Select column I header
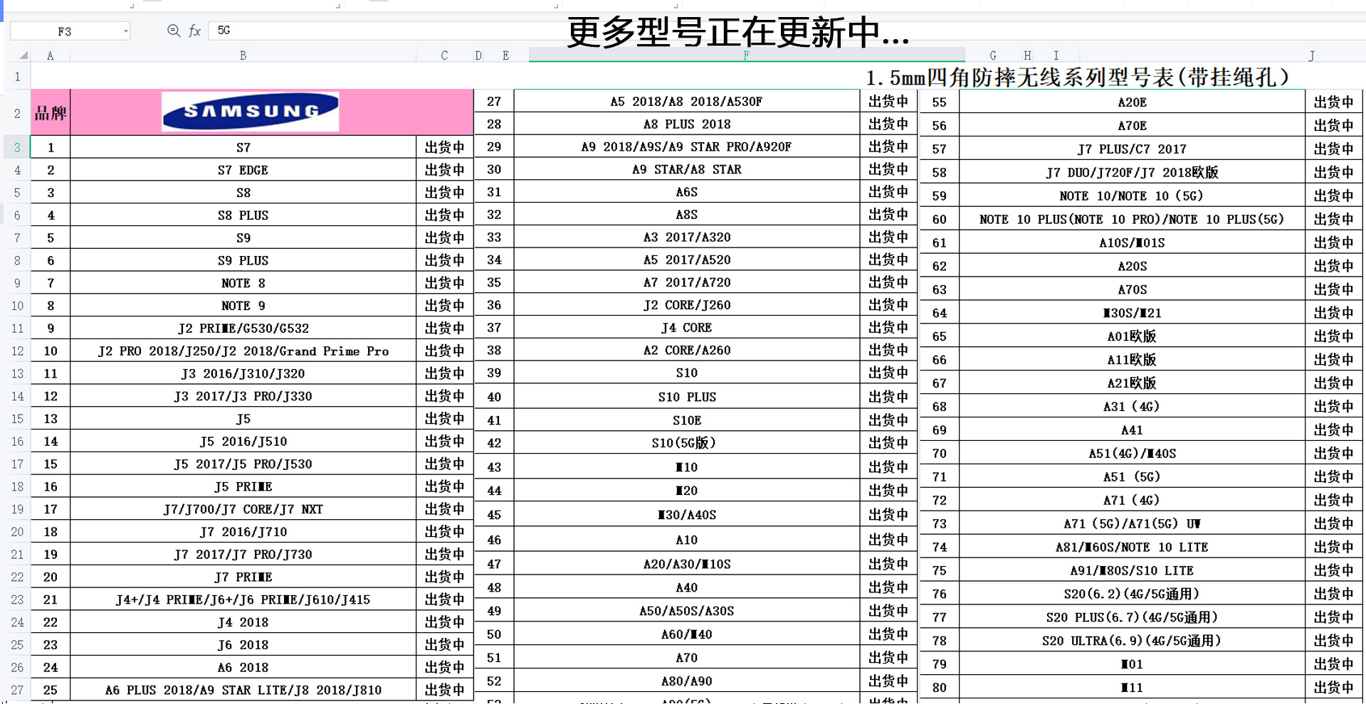The height and width of the screenshot is (704, 1366). pyautogui.click(x=1056, y=55)
